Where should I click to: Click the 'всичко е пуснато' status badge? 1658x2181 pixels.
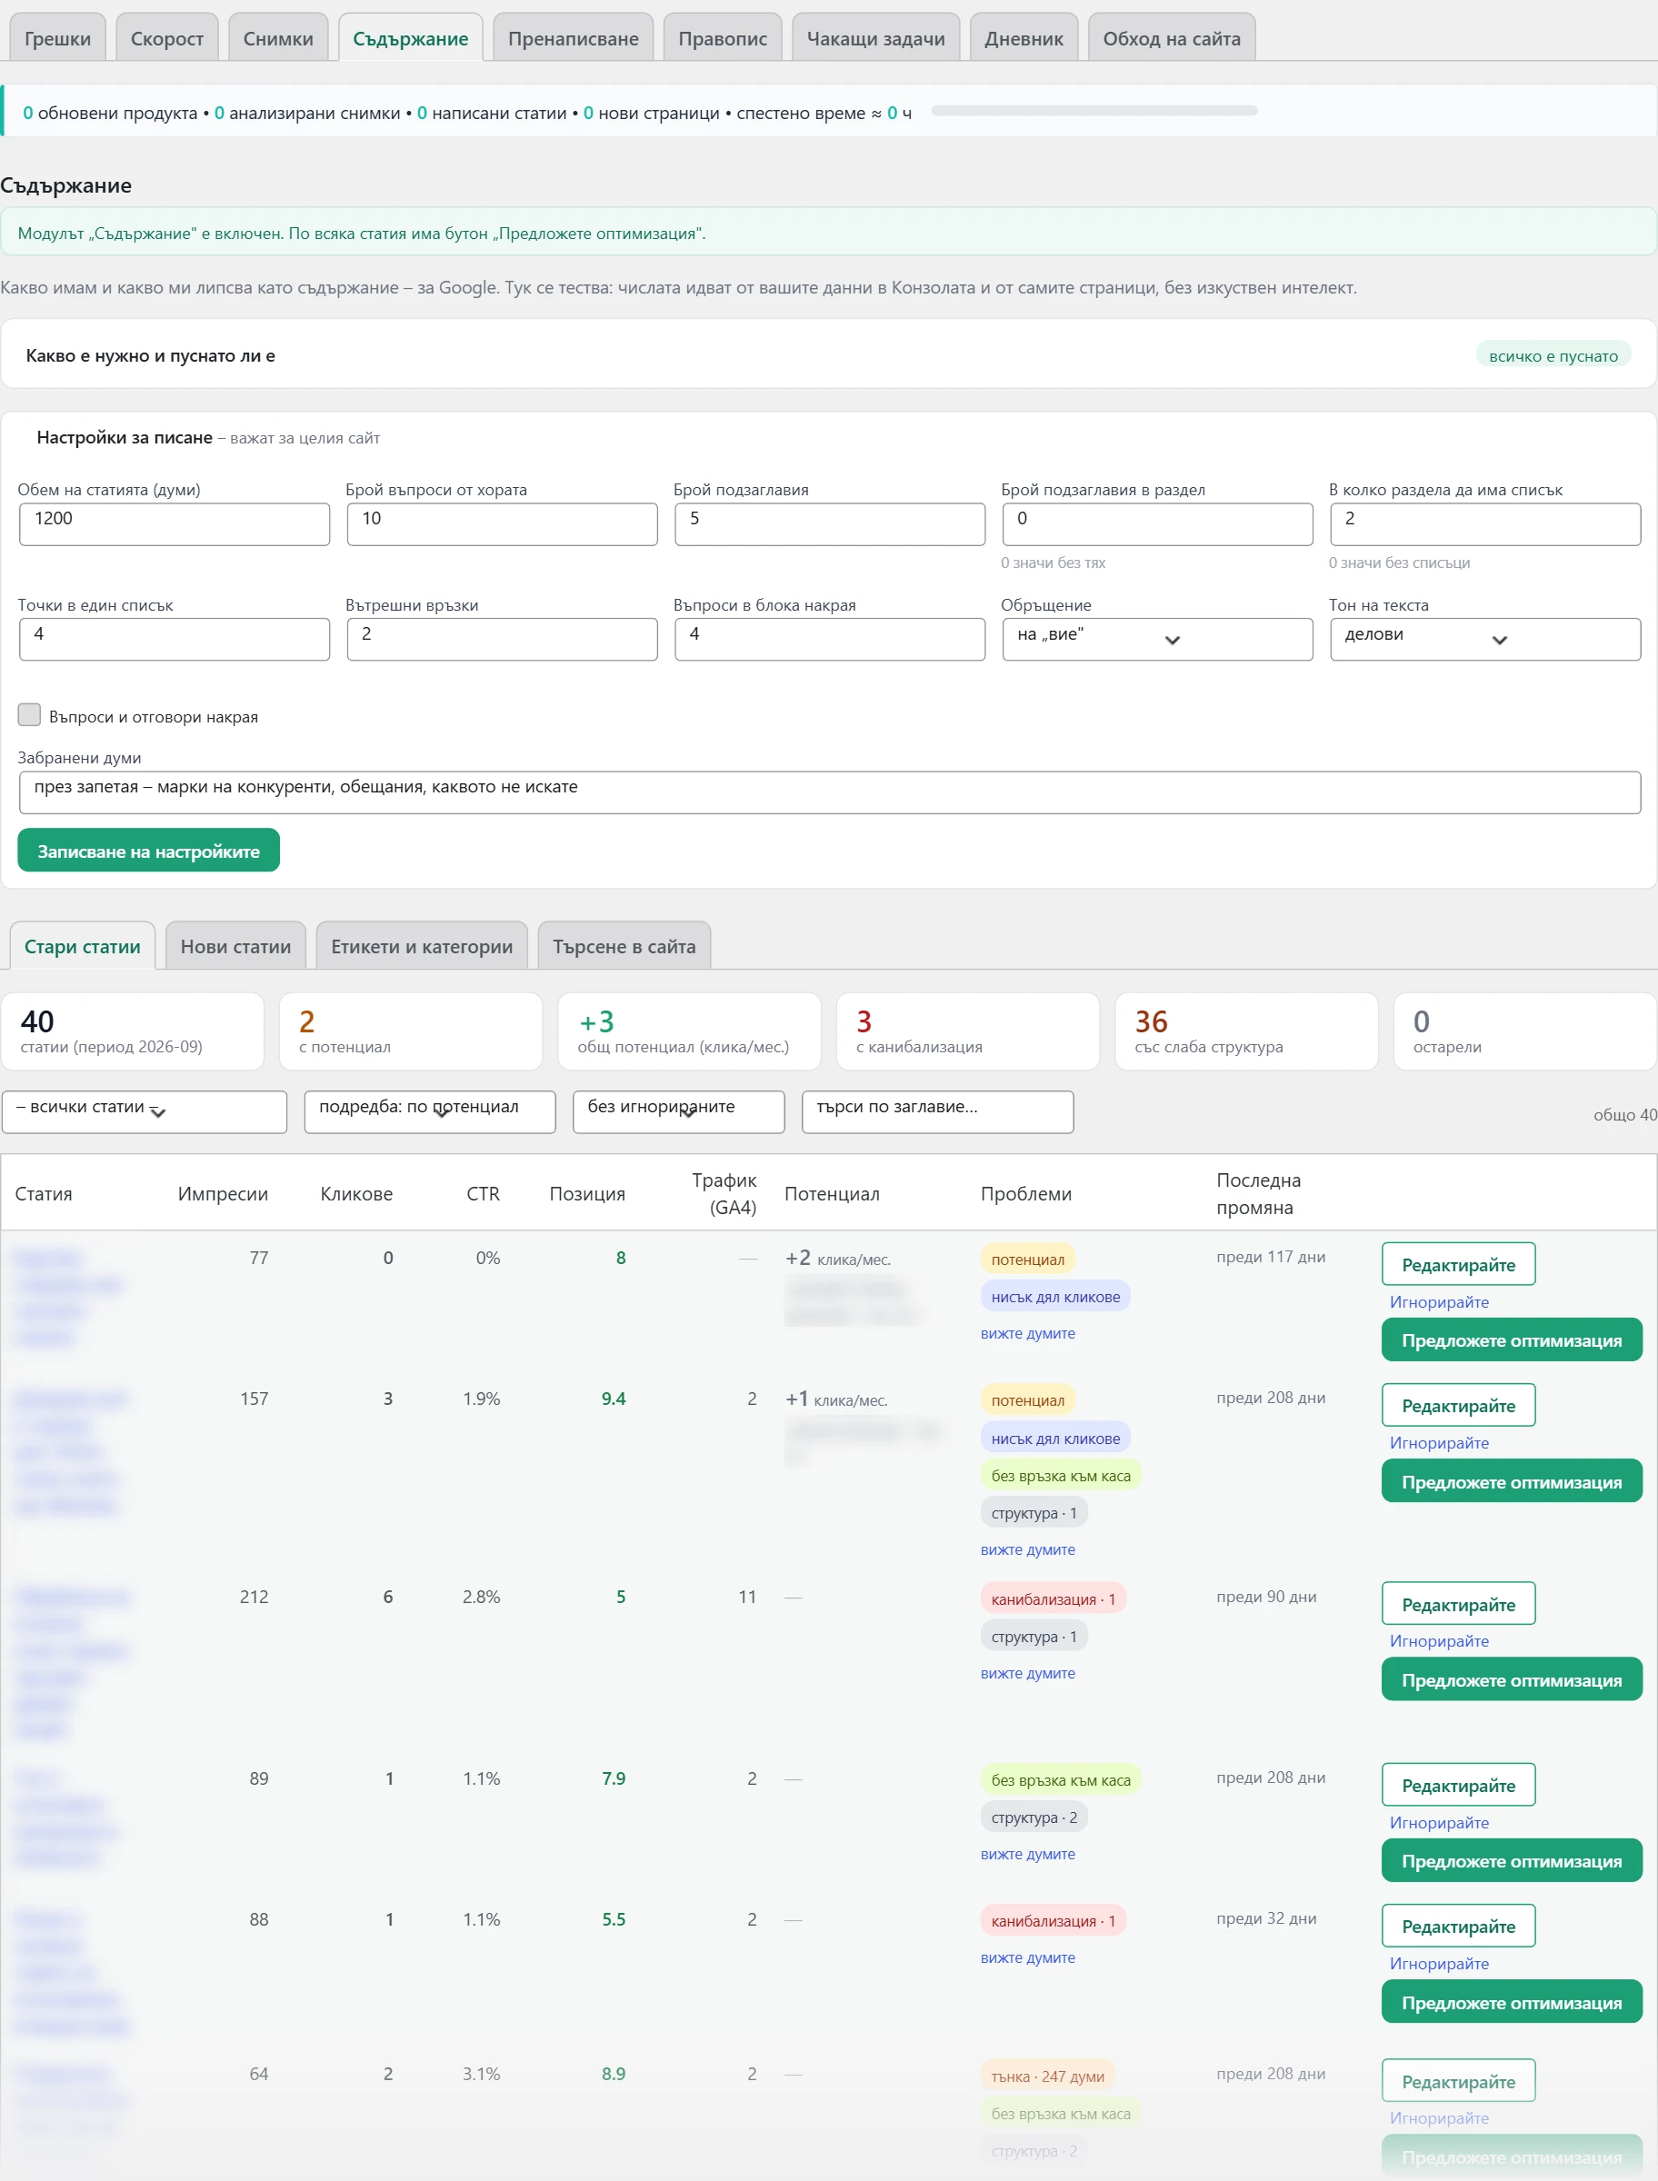[1553, 355]
